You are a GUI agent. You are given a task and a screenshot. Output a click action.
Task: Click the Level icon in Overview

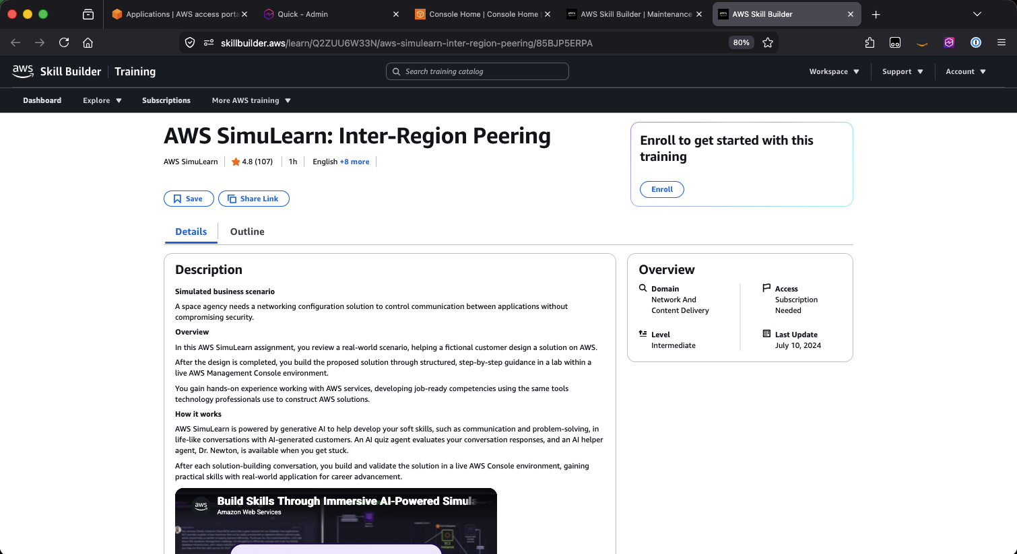(x=643, y=334)
